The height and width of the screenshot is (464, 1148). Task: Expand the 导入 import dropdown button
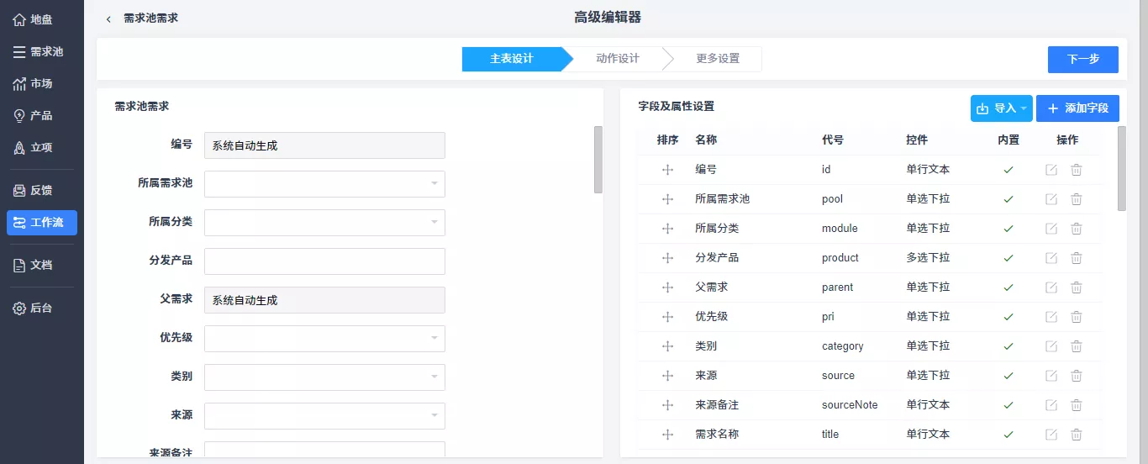pos(1001,108)
